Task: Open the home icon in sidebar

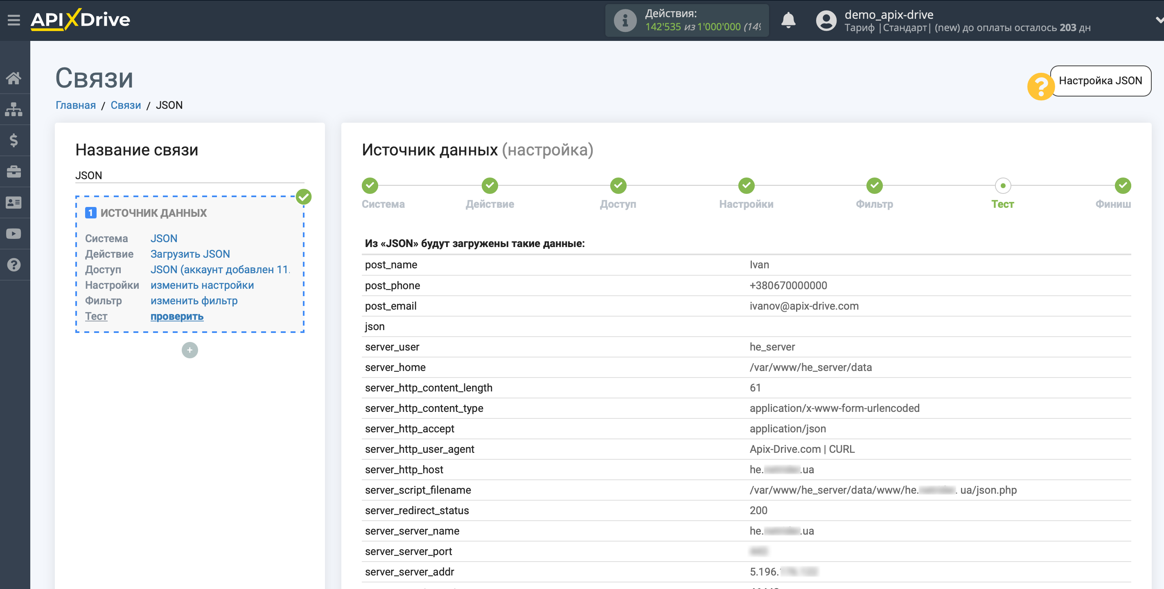Action: (x=14, y=78)
